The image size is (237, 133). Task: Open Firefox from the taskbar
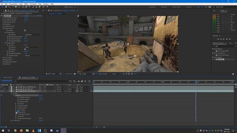point(21,130)
